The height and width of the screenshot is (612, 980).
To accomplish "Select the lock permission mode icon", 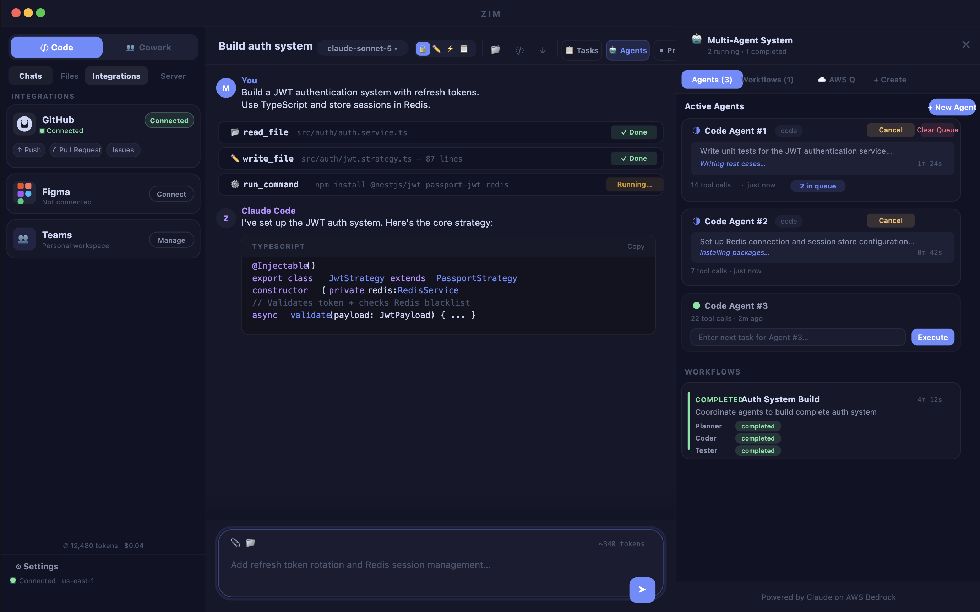I will click(x=423, y=49).
